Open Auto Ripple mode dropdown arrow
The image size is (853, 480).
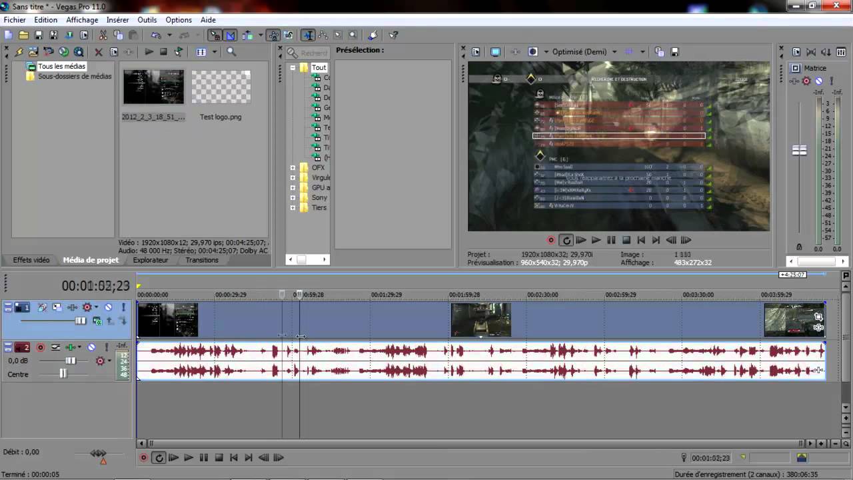[260, 35]
